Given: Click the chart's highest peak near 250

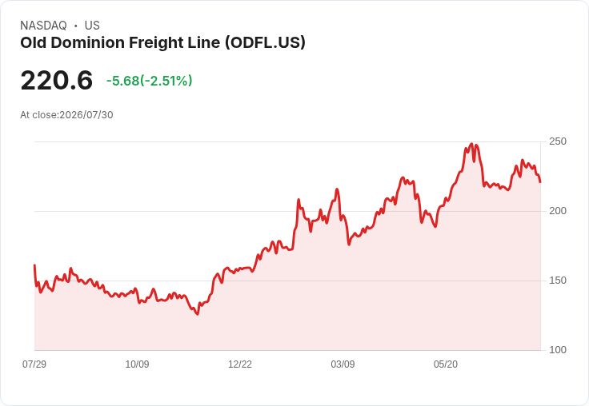Looking at the screenshot, I should tap(472, 144).
